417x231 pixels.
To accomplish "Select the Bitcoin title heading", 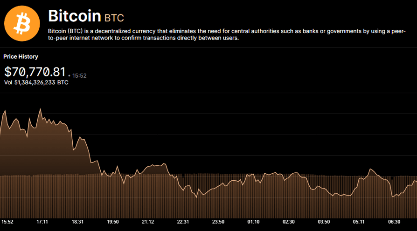I will [75, 16].
